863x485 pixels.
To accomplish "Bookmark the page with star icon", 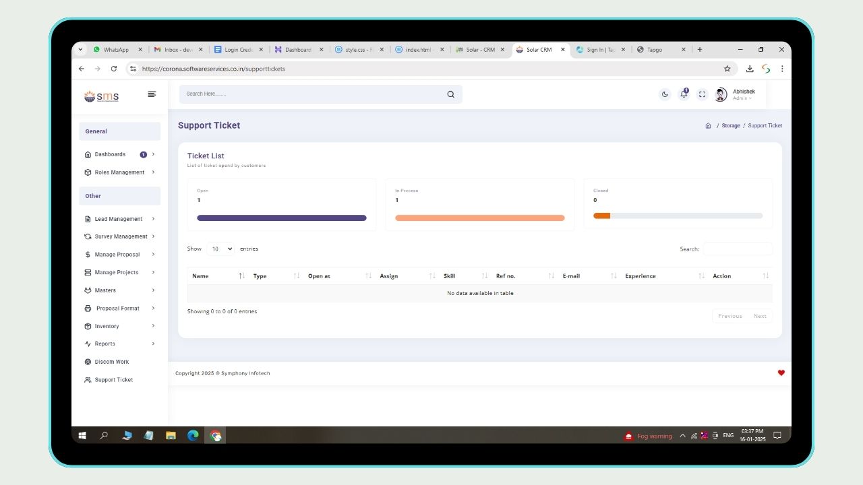I will point(727,69).
